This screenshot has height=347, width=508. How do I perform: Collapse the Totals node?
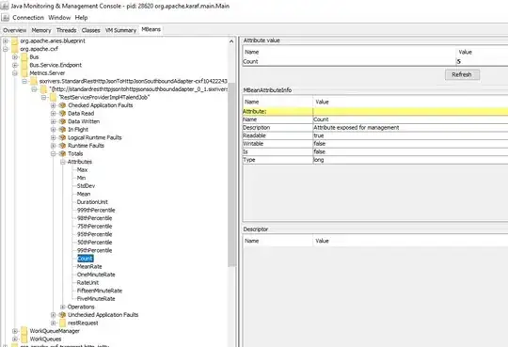pos(53,153)
